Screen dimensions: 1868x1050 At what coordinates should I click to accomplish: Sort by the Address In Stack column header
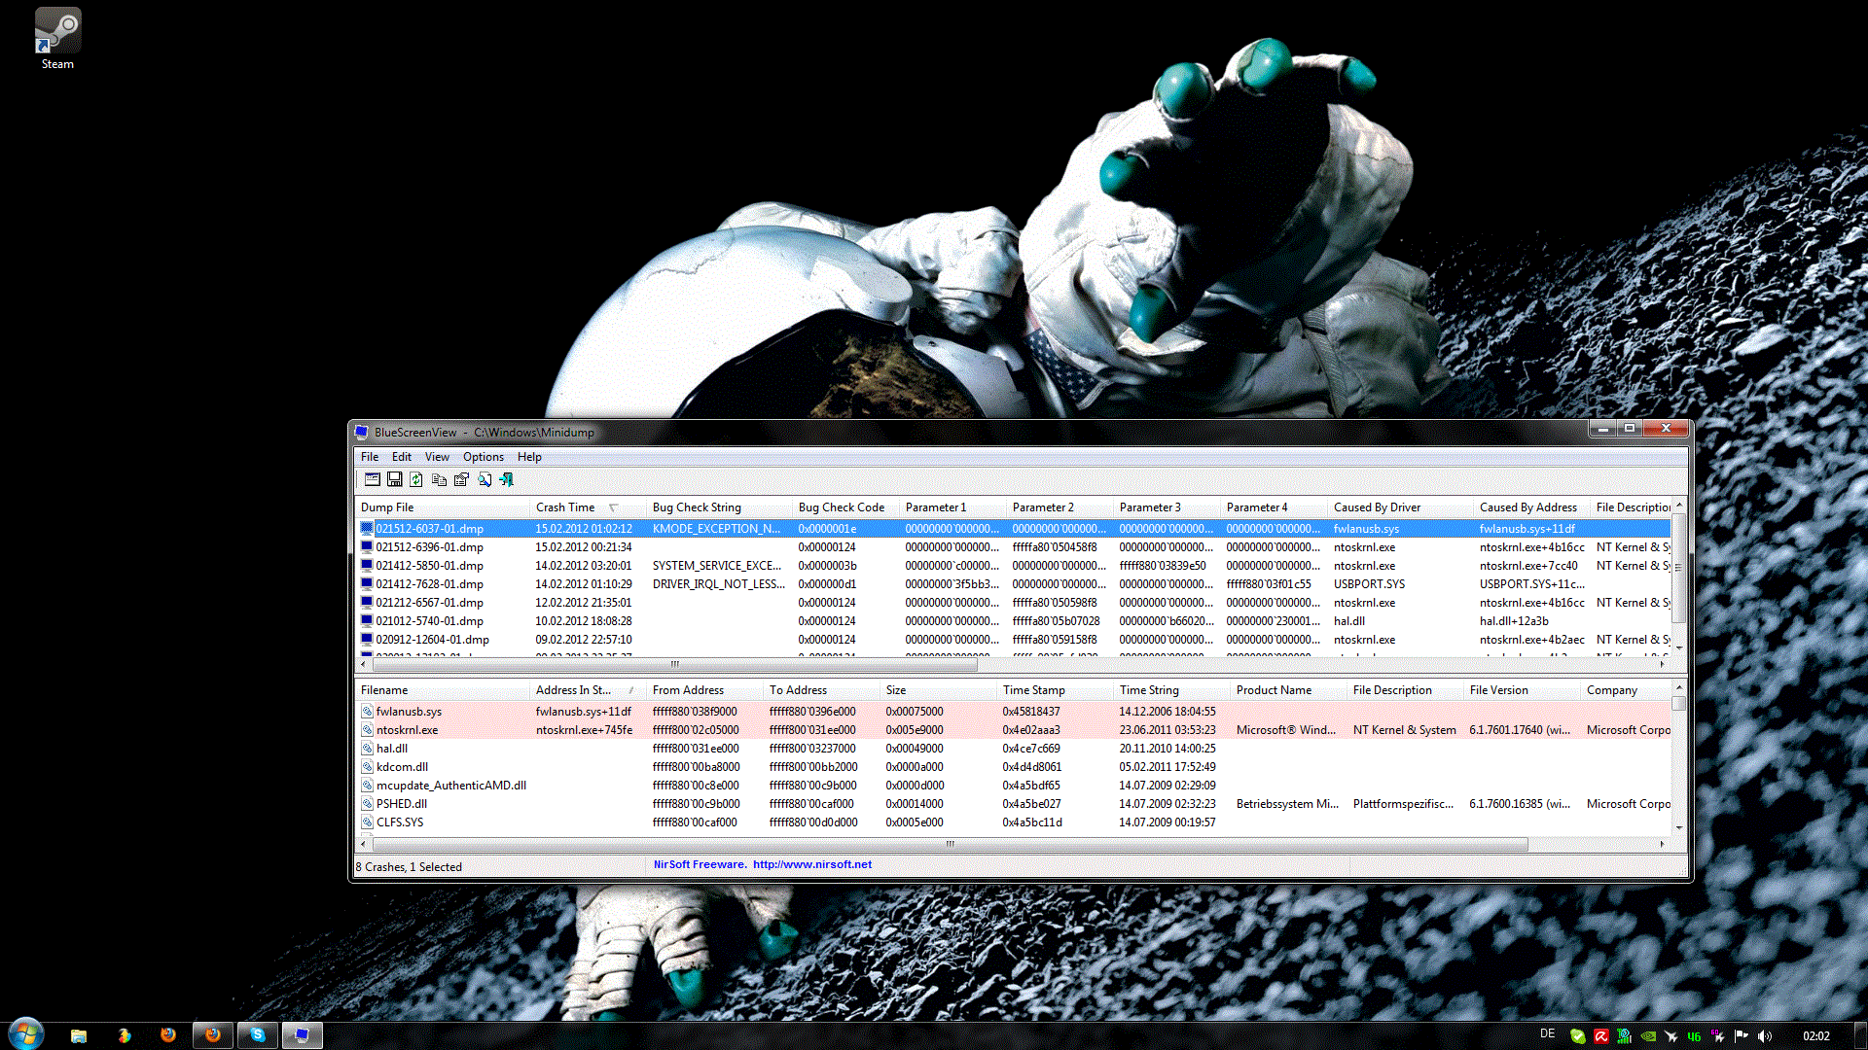pyautogui.click(x=573, y=690)
